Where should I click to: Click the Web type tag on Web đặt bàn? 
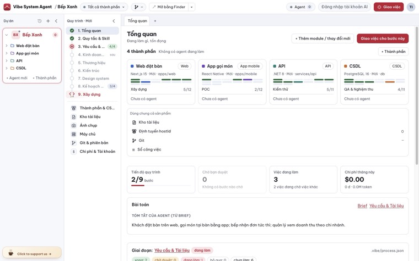coord(184,66)
